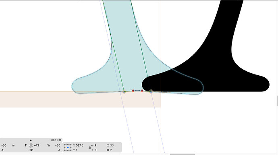The image size is (278, 155).
Task: Toggle left kerning lock icon
Action: coord(13,145)
